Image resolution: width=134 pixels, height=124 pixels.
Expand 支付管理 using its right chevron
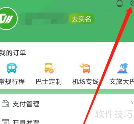(x=132, y=102)
